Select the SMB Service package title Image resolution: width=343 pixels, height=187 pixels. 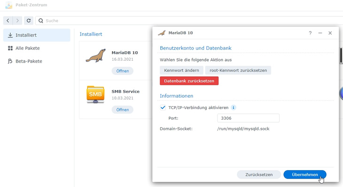tap(125, 92)
